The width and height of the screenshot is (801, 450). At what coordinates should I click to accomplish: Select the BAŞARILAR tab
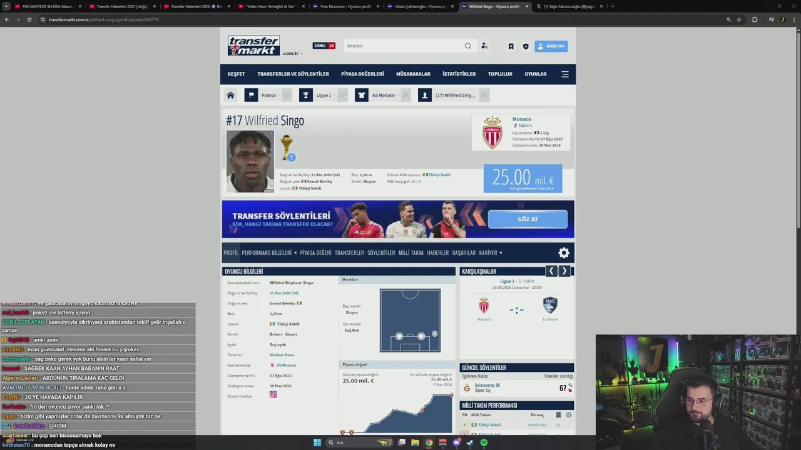(x=464, y=252)
